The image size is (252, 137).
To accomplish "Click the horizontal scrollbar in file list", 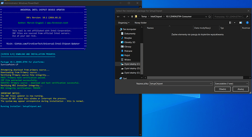I will [x=195, y=78].
